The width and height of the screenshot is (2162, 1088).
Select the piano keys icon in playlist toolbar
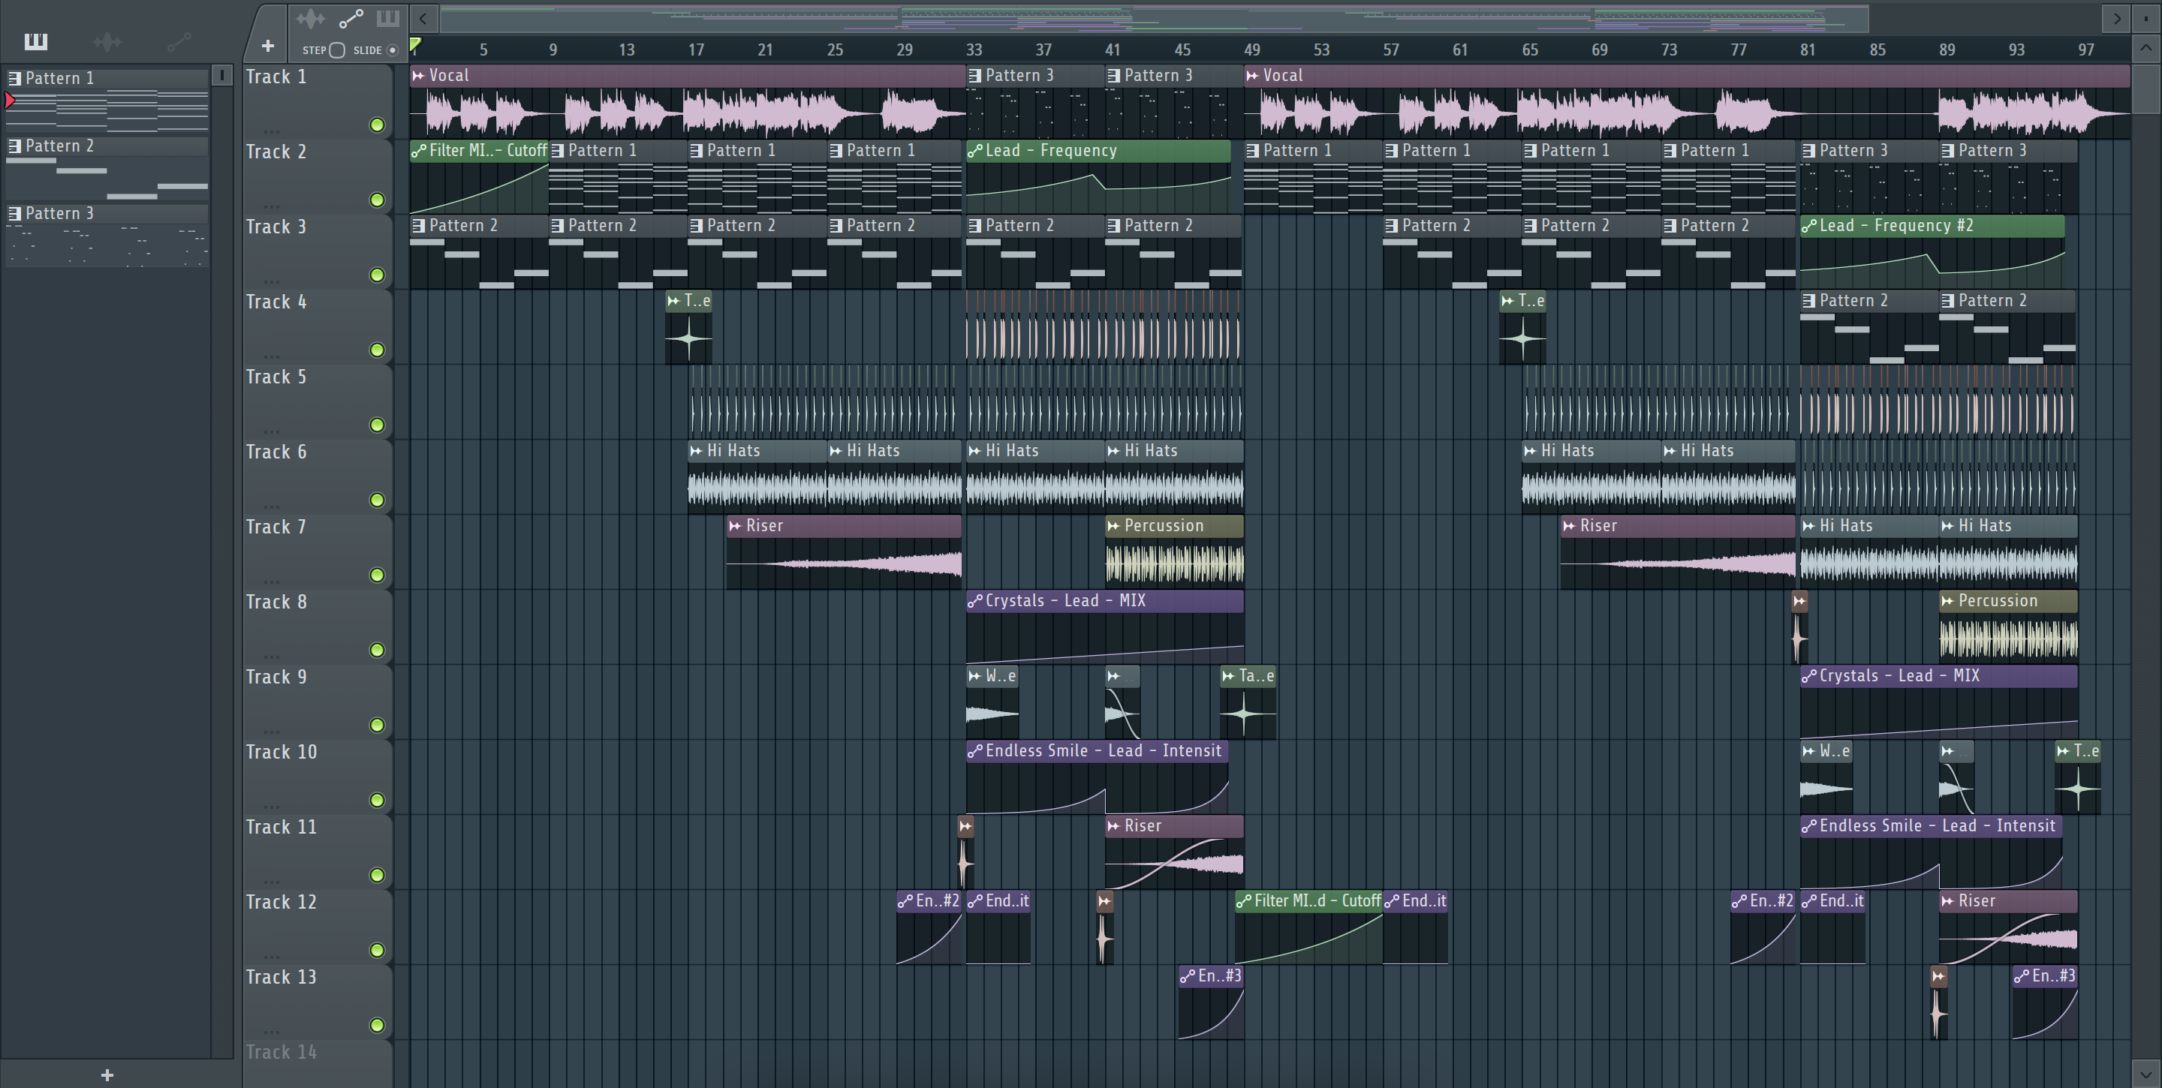point(388,17)
